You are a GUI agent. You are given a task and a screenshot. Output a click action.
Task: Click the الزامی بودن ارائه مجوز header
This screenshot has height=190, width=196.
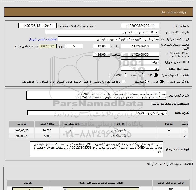[x=171, y=183]
